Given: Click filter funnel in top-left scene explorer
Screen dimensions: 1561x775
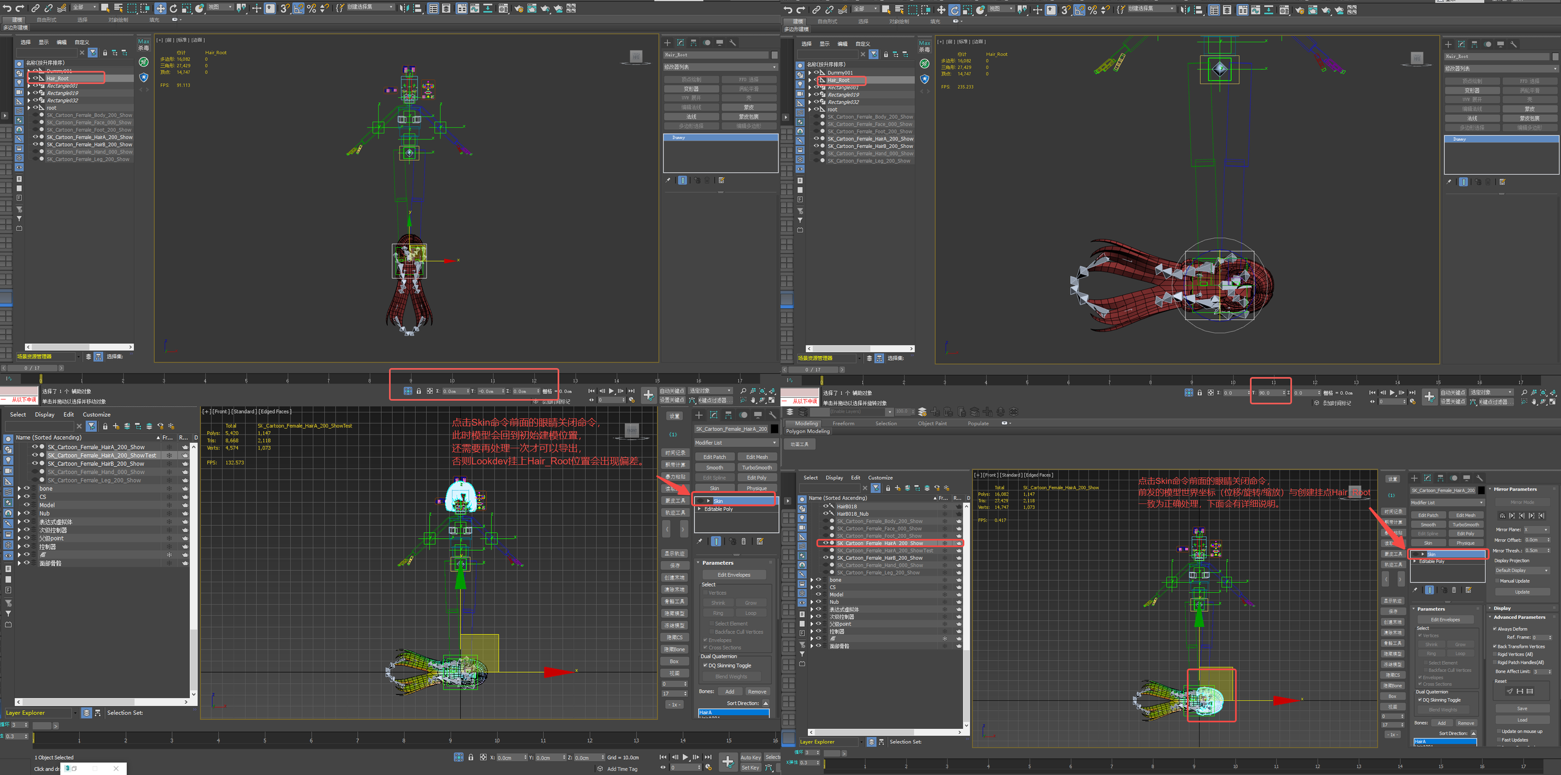Looking at the screenshot, I should (x=93, y=53).
